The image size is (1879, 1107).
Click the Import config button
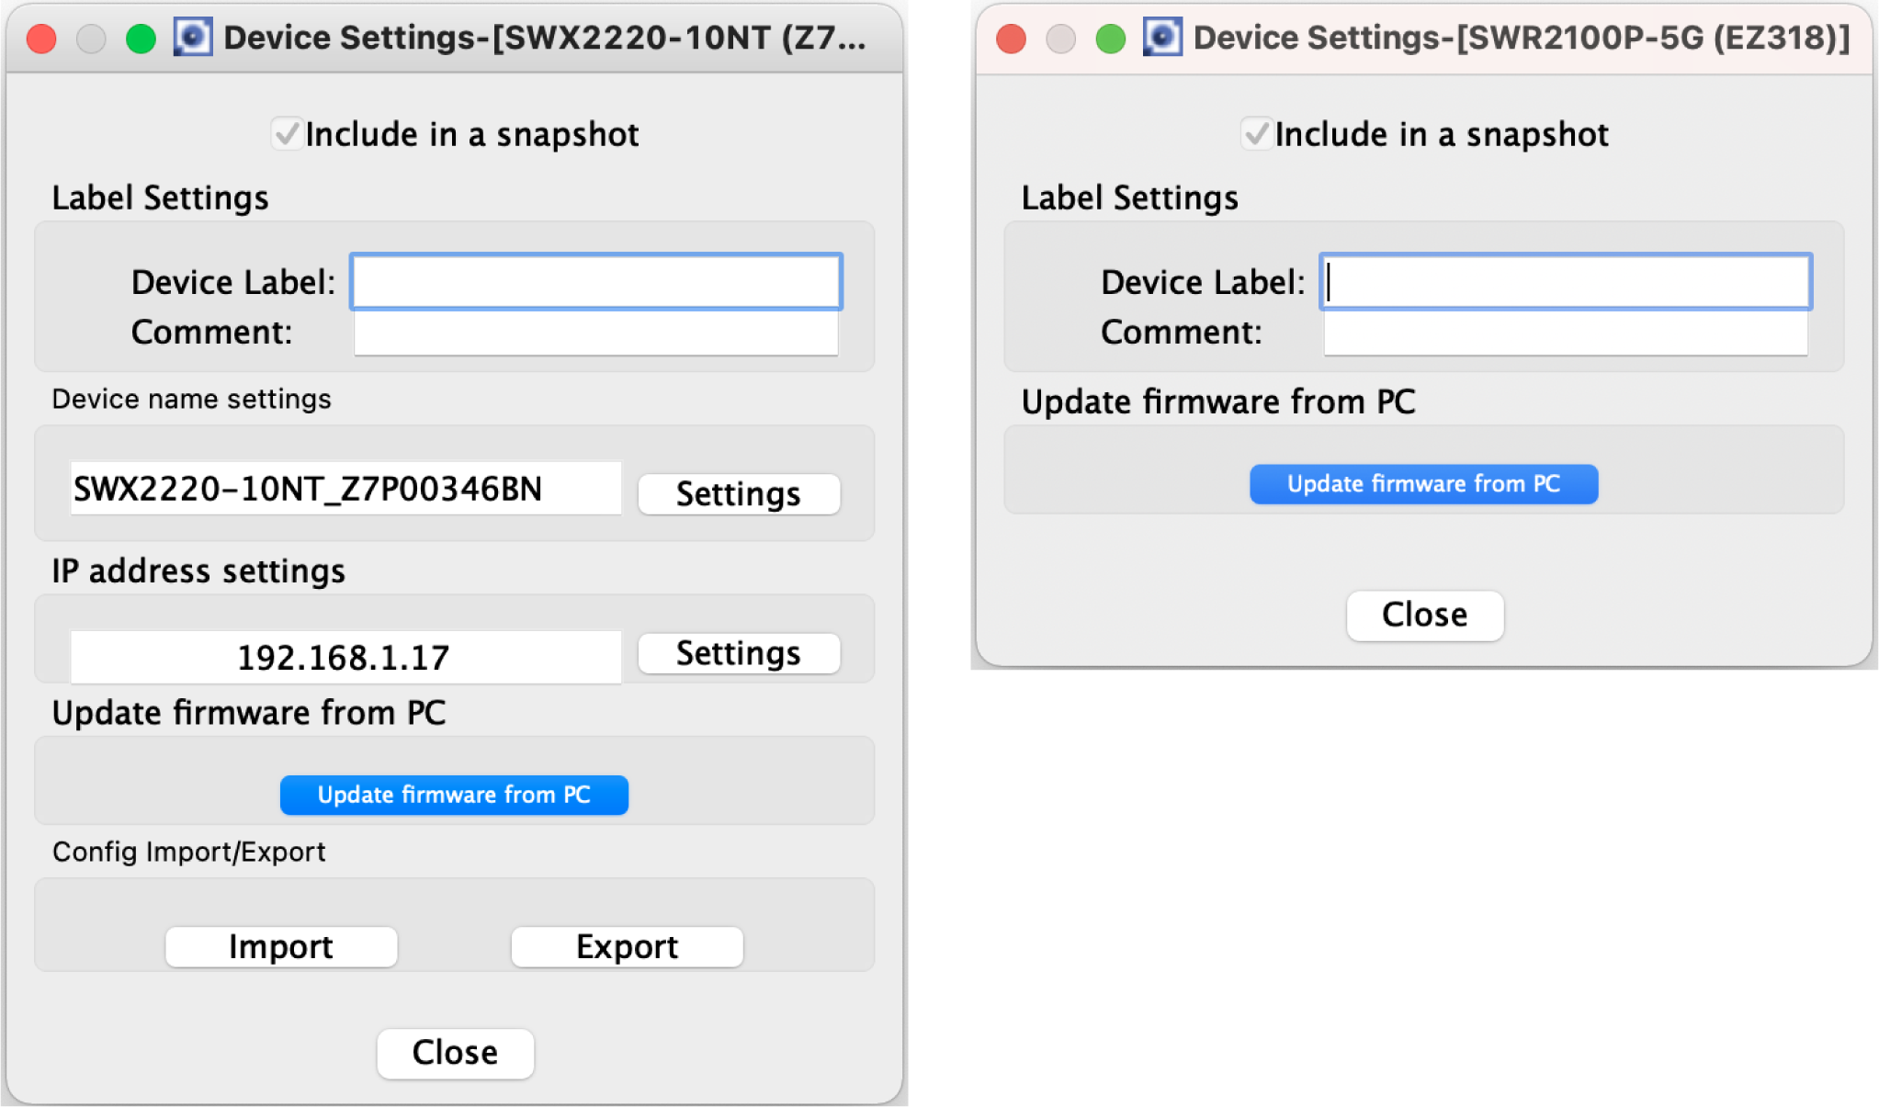click(x=281, y=946)
